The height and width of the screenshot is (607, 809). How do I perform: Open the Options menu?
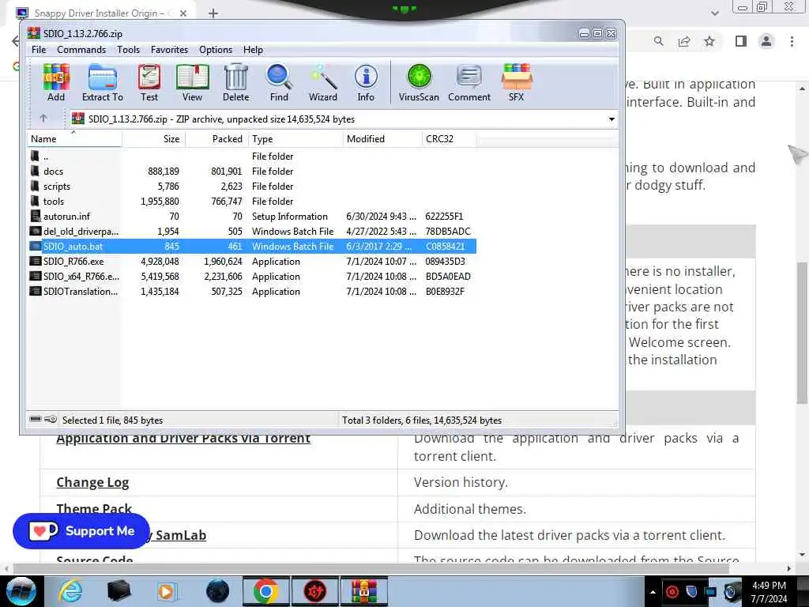[x=216, y=50]
